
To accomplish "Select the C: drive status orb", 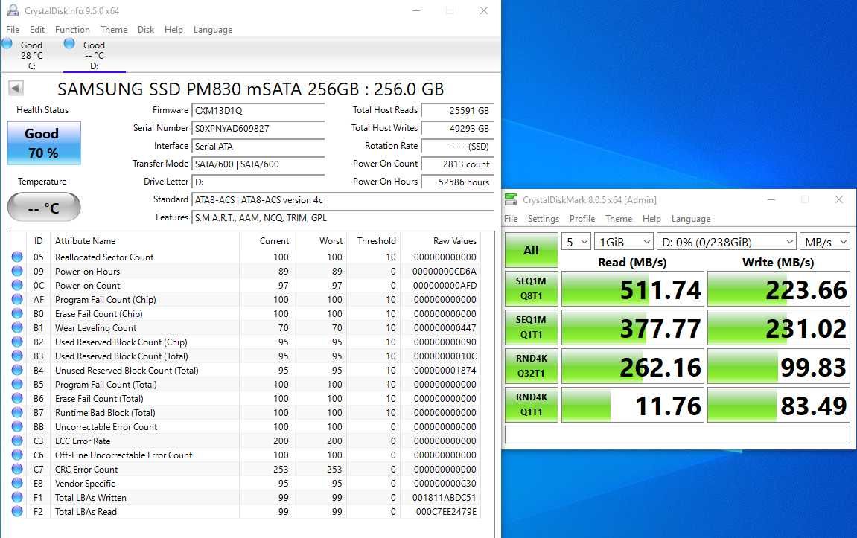I will coord(7,44).
